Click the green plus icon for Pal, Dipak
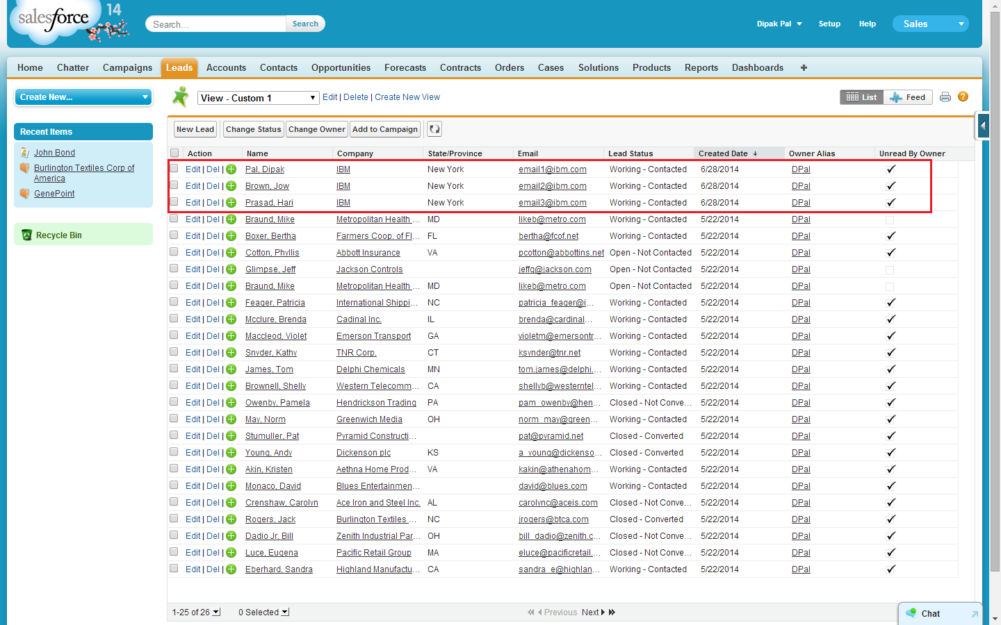Viewport: 1001px width, 625px height. coord(231,169)
